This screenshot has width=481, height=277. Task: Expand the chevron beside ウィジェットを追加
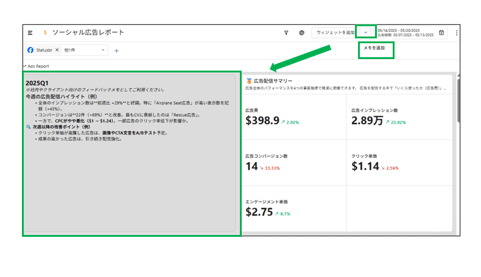pos(365,33)
